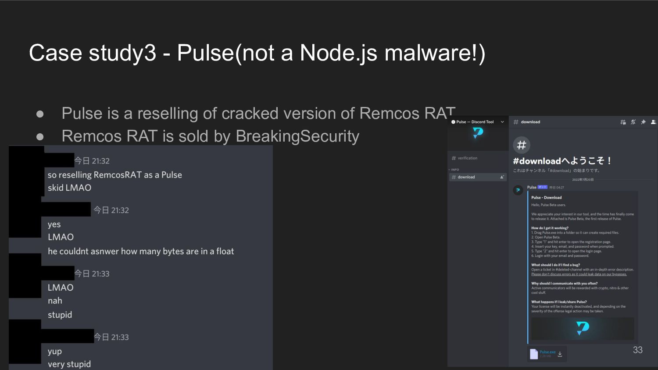Viewport: 658px width, 370px height.
Task: Click the Pulse.exe attachment link
Action: (547, 352)
